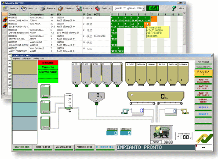Open the Bolla dropdown arrow
This screenshot has width=218, height=159.
tap(36, 8)
